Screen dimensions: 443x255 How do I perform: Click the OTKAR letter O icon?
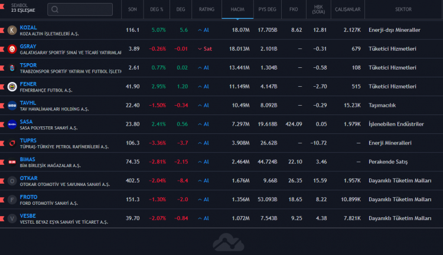click(x=12, y=181)
